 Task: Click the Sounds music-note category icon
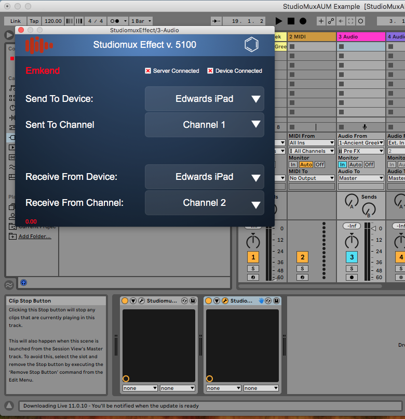pos(12,88)
